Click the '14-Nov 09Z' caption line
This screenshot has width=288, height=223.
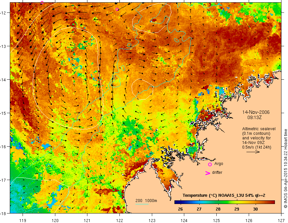(x=253, y=143)
